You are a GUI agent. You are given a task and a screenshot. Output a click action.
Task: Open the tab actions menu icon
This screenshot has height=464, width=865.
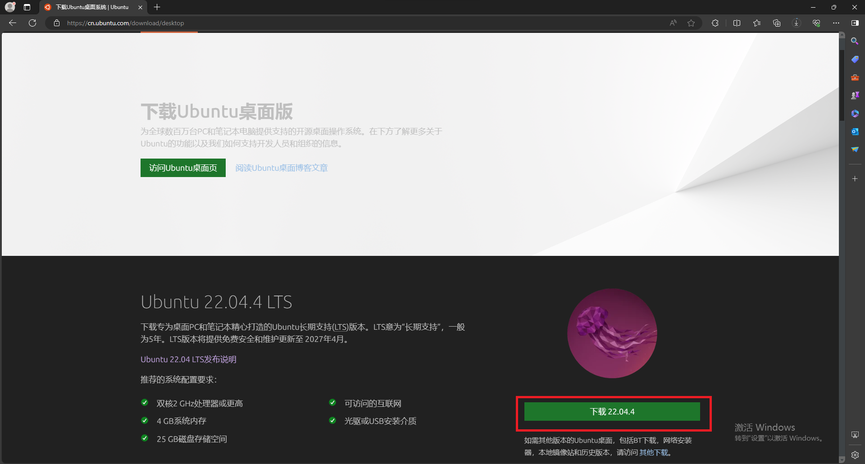[x=27, y=7]
